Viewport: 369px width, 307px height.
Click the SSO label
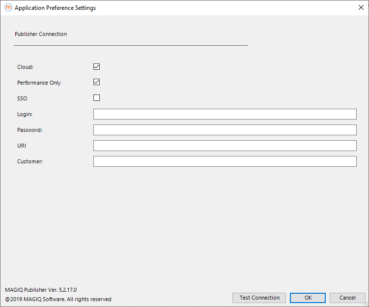[22, 98]
